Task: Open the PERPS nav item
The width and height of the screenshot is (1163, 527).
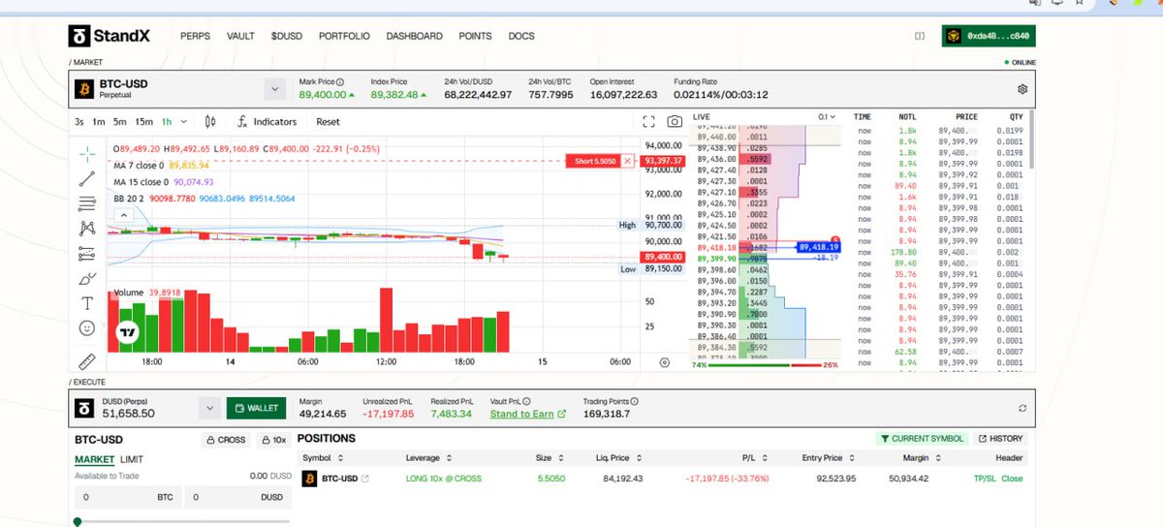Action: click(195, 36)
